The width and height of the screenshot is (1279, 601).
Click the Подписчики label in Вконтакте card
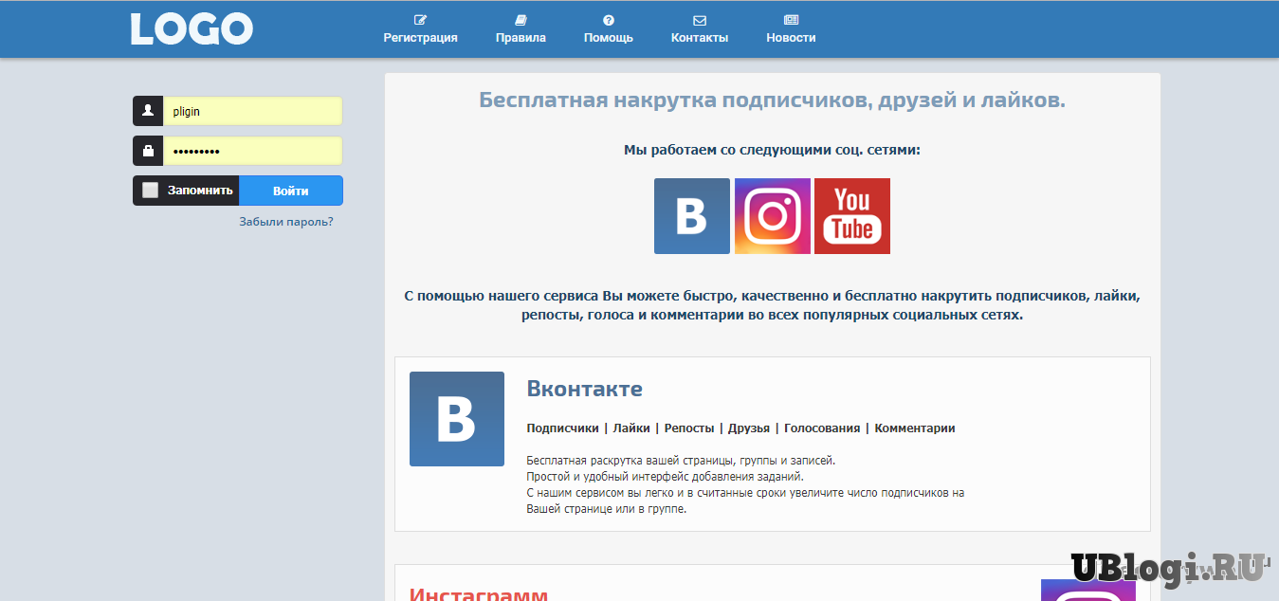(x=562, y=428)
